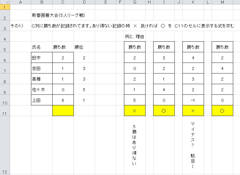This screenshot has height=175, width=240.
Task: Click the 勝ち数 header in column K
Action: click(193, 47)
